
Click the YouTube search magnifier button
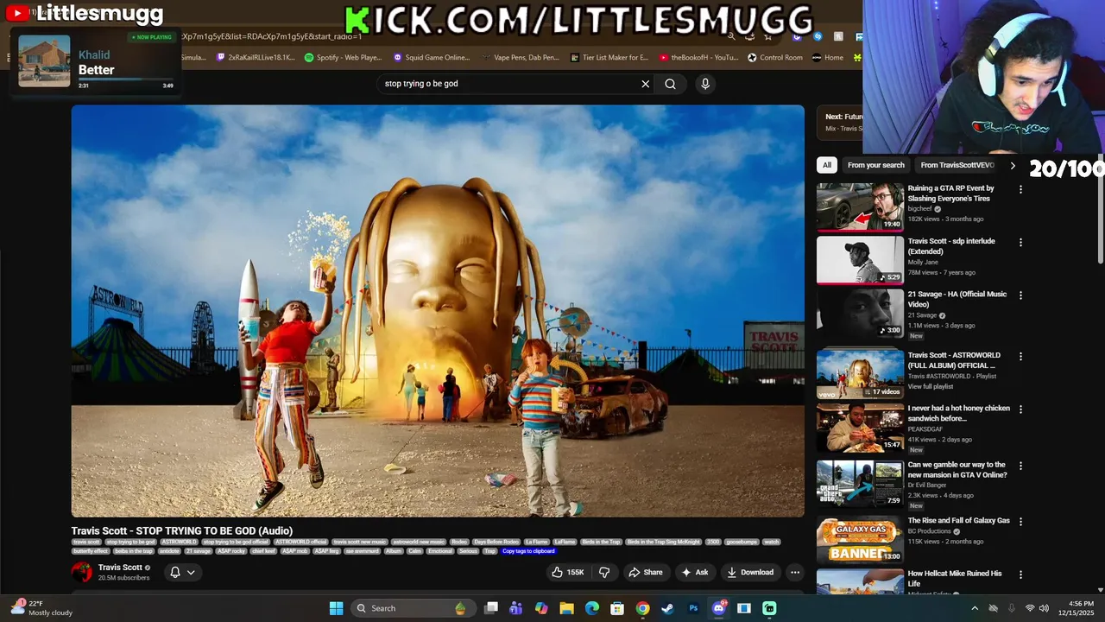coord(670,84)
